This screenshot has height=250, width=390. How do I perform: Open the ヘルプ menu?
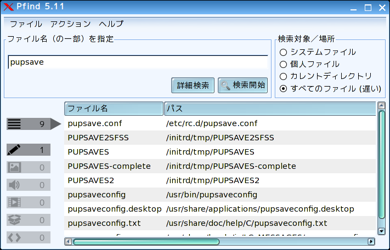[x=111, y=24]
